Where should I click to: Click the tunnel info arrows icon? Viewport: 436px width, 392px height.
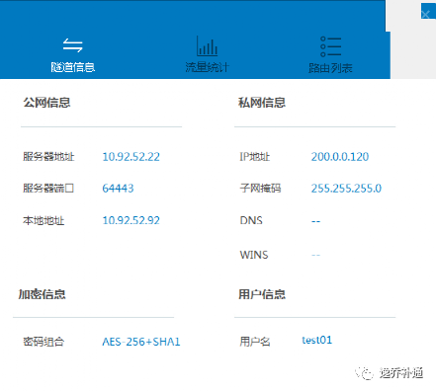72,45
